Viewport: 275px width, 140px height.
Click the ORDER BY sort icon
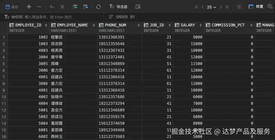111,17
